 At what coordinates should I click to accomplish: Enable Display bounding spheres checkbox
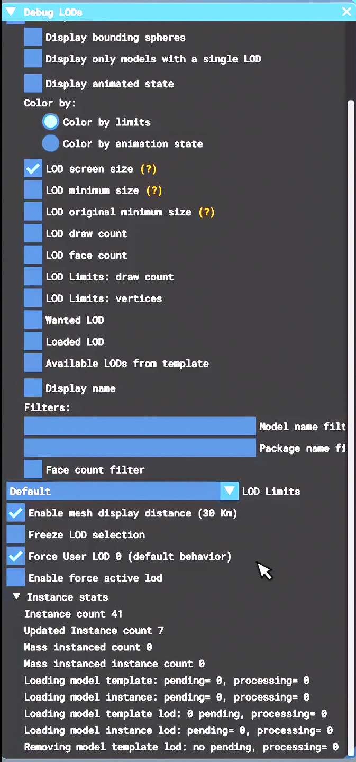tap(33, 38)
